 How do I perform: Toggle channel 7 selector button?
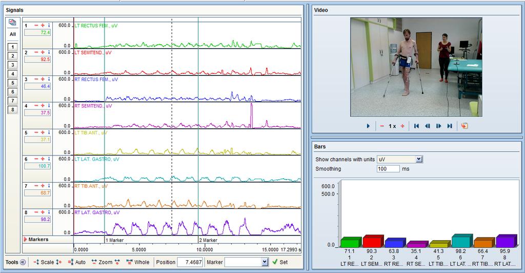[x=13, y=101]
